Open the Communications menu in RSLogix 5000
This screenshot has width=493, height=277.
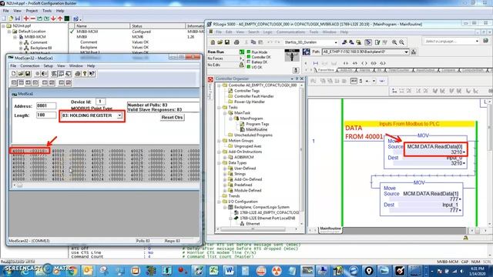[x=291, y=32]
